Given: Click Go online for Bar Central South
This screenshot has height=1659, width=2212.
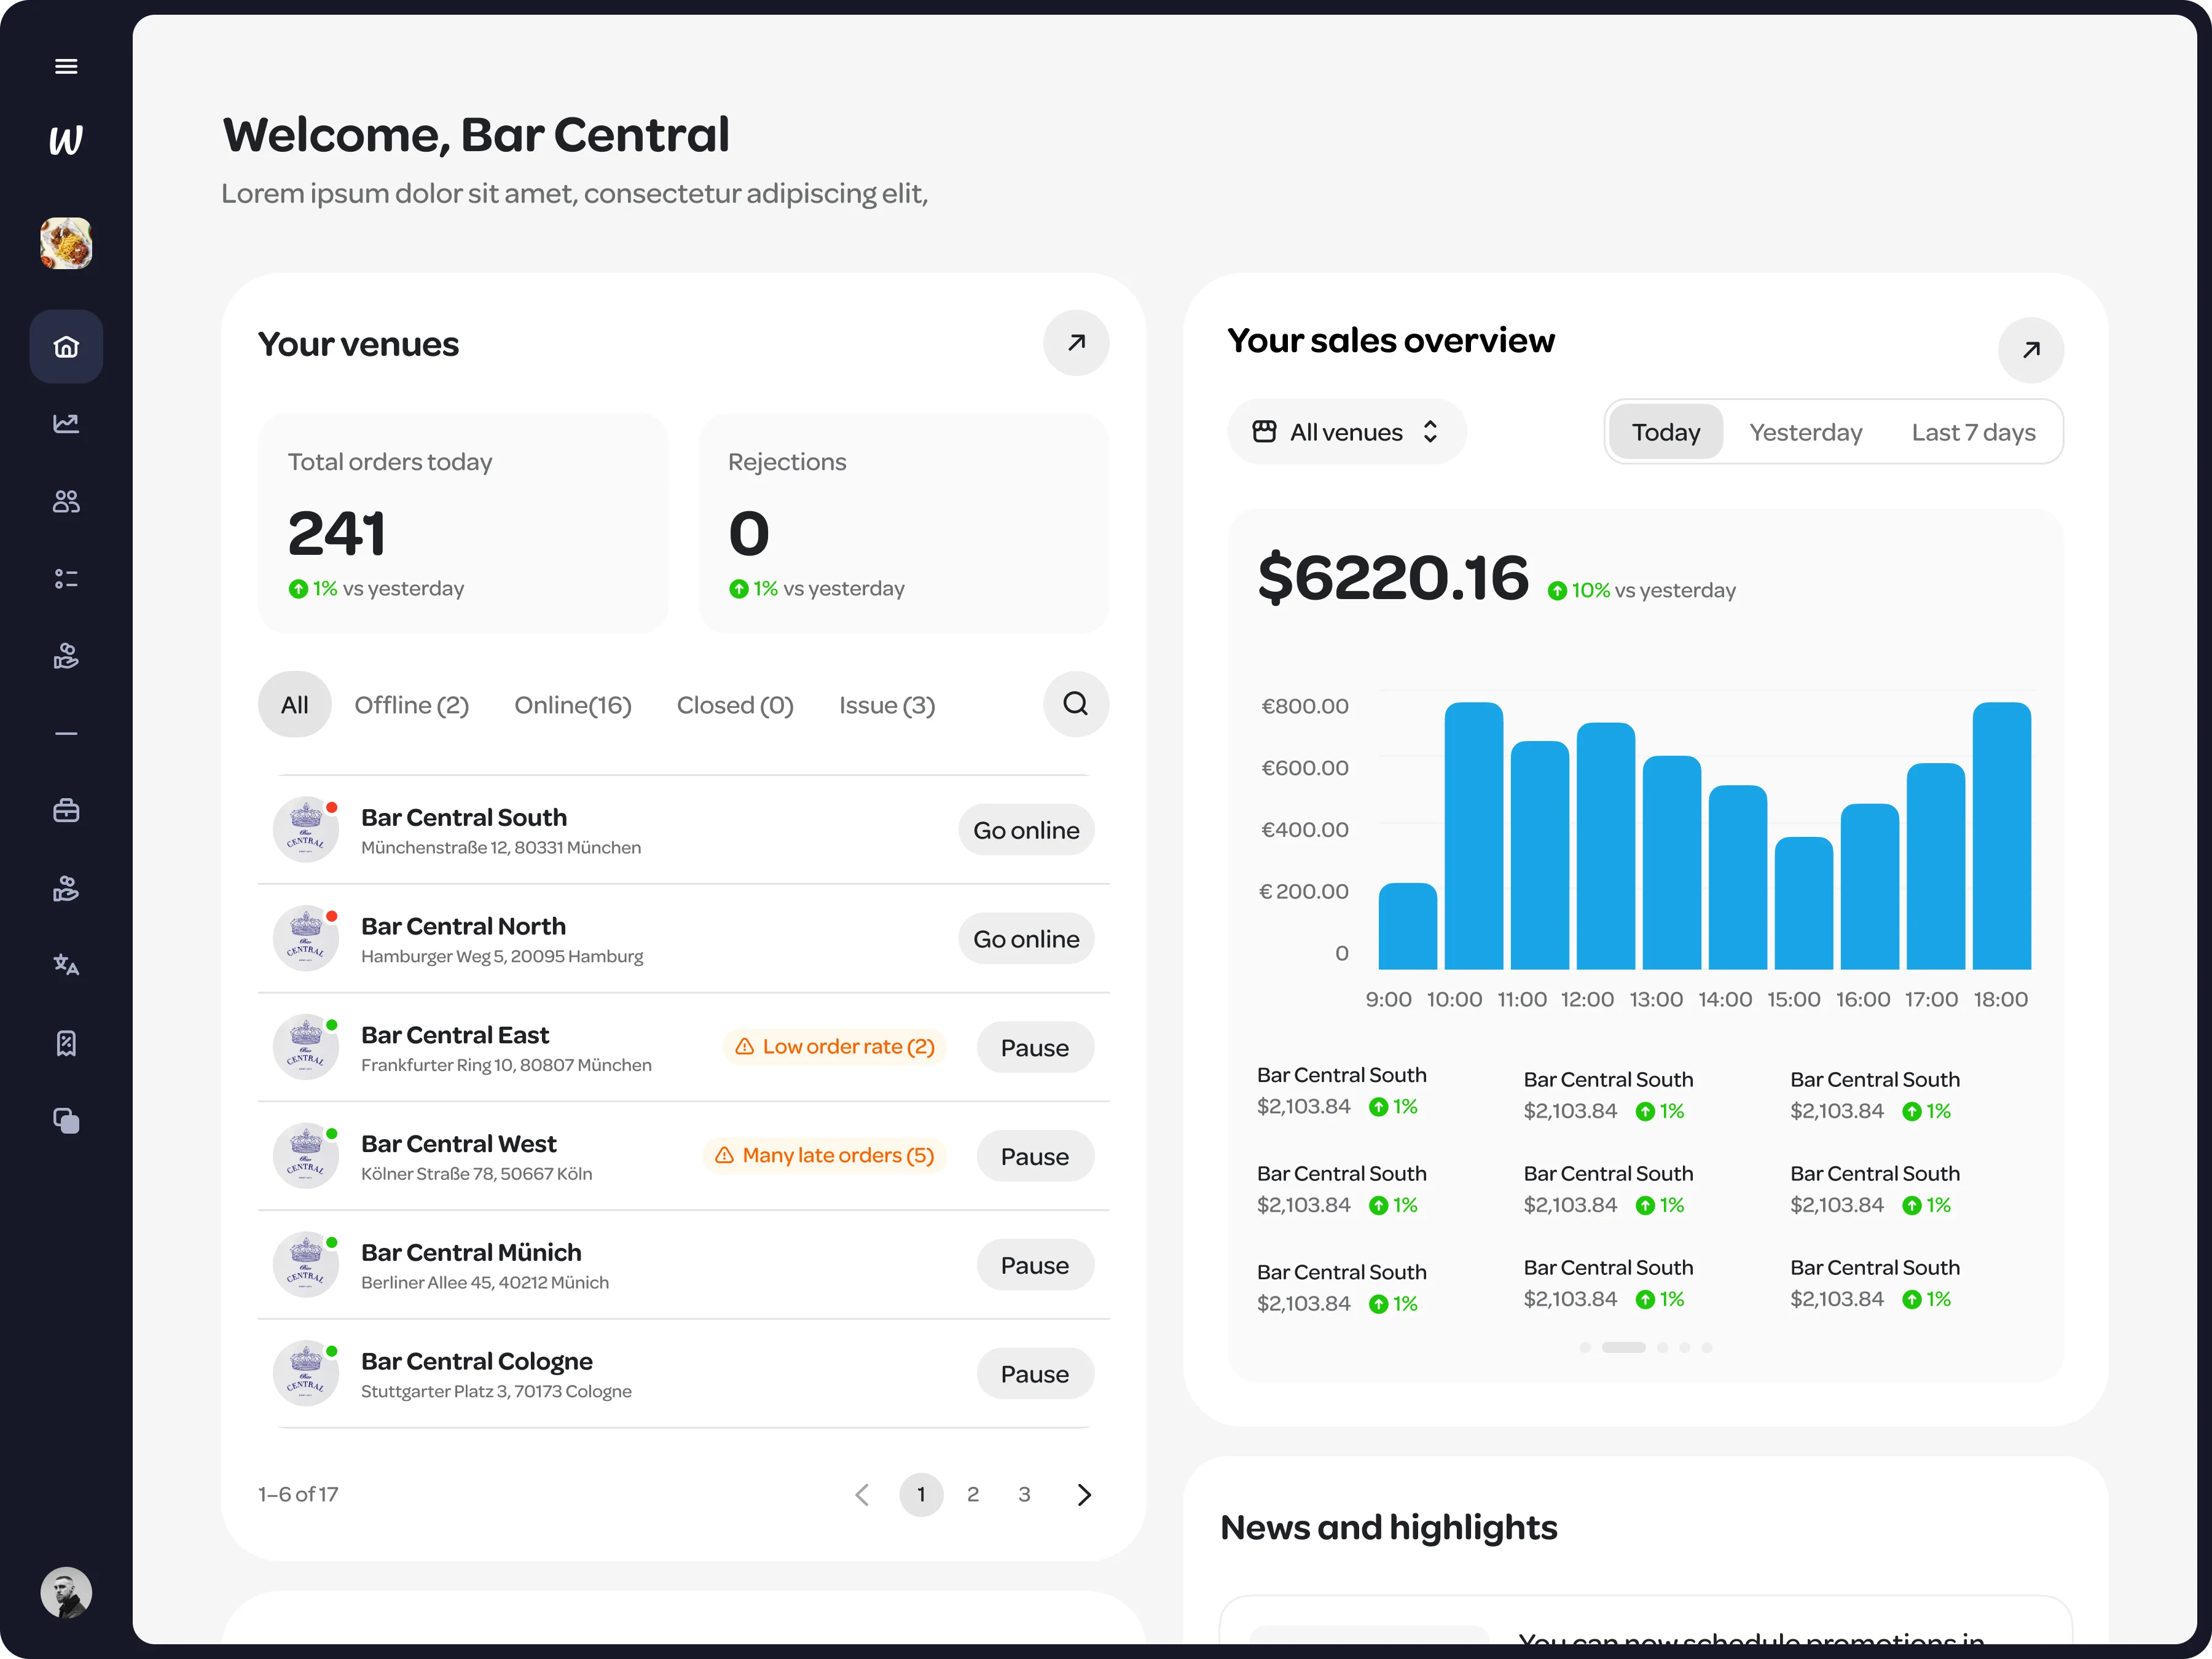Looking at the screenshot, I should (x=1025, y=830).
